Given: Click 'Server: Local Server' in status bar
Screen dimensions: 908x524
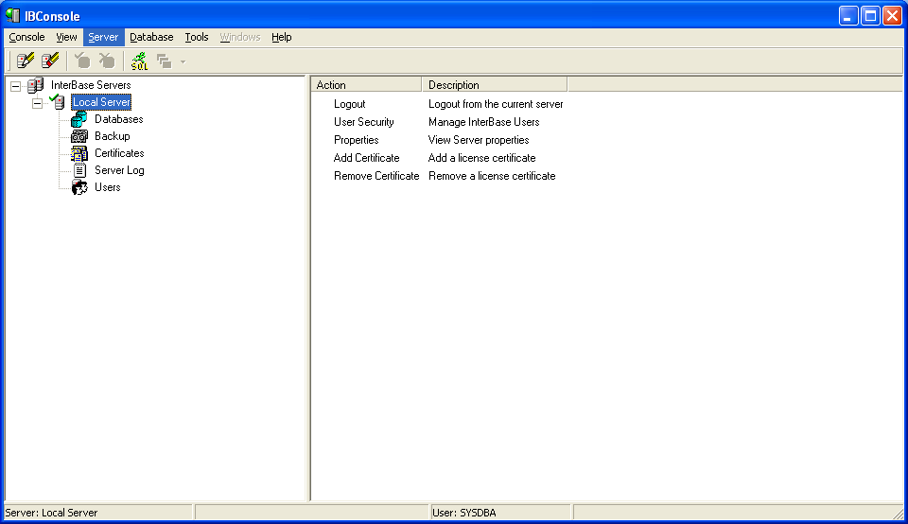Looking at the screenshot, I should (51, 513).
